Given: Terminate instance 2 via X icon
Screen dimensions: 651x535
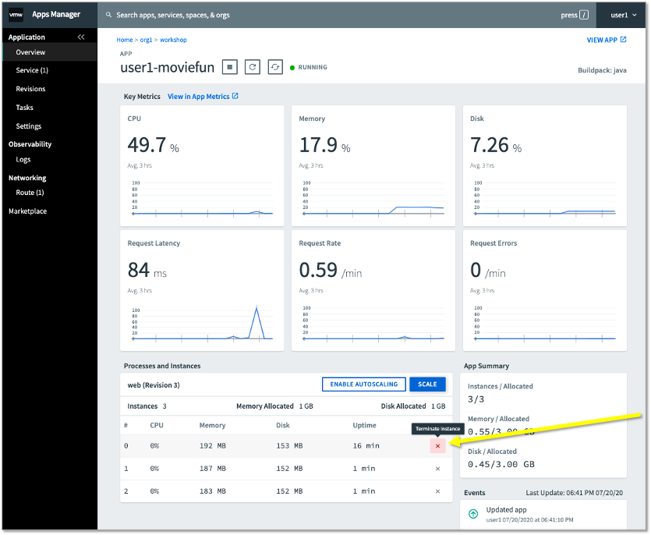Looking at the screenshot, I should tap(437, 491).
